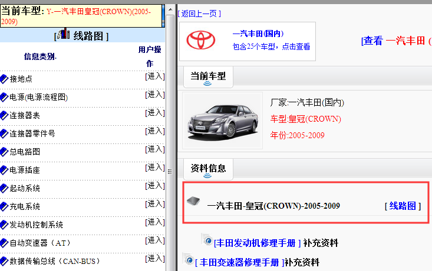Click document icon beside 丰田发动机修理手册
This screenshot has width=432, height=271.
click(x=207, y=239)
